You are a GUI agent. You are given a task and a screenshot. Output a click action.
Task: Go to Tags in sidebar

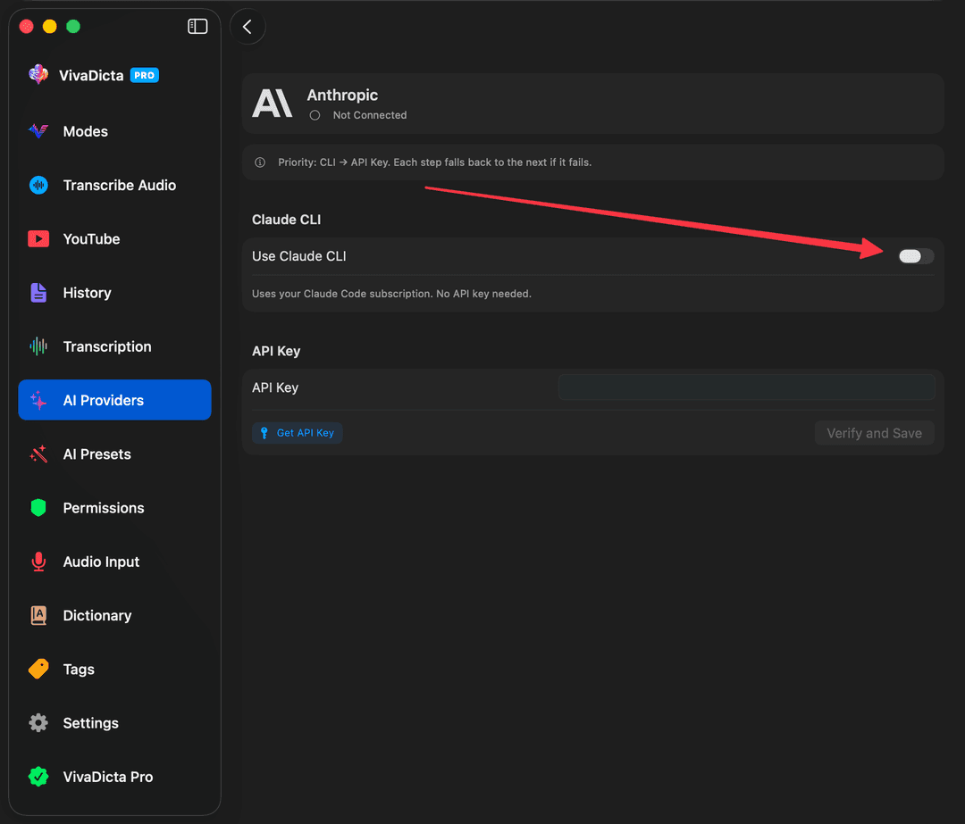[114, 669]
